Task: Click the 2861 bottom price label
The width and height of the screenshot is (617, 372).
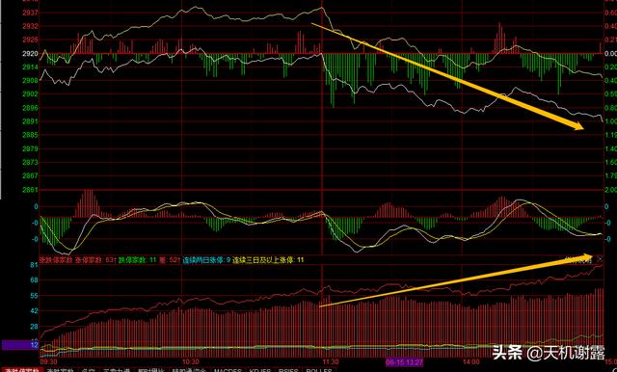Action: 30,190
